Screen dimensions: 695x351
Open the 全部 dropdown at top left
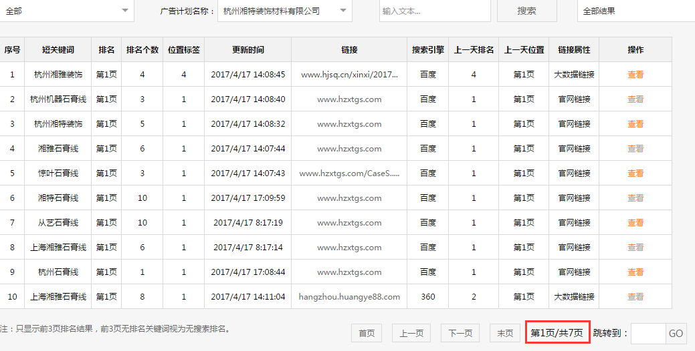point(66,11)
